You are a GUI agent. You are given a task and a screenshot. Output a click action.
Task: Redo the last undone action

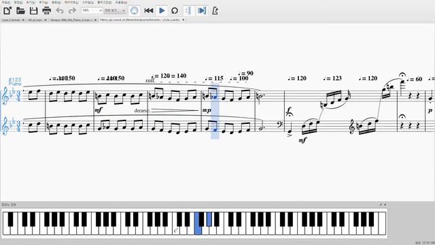coord(72,11)
